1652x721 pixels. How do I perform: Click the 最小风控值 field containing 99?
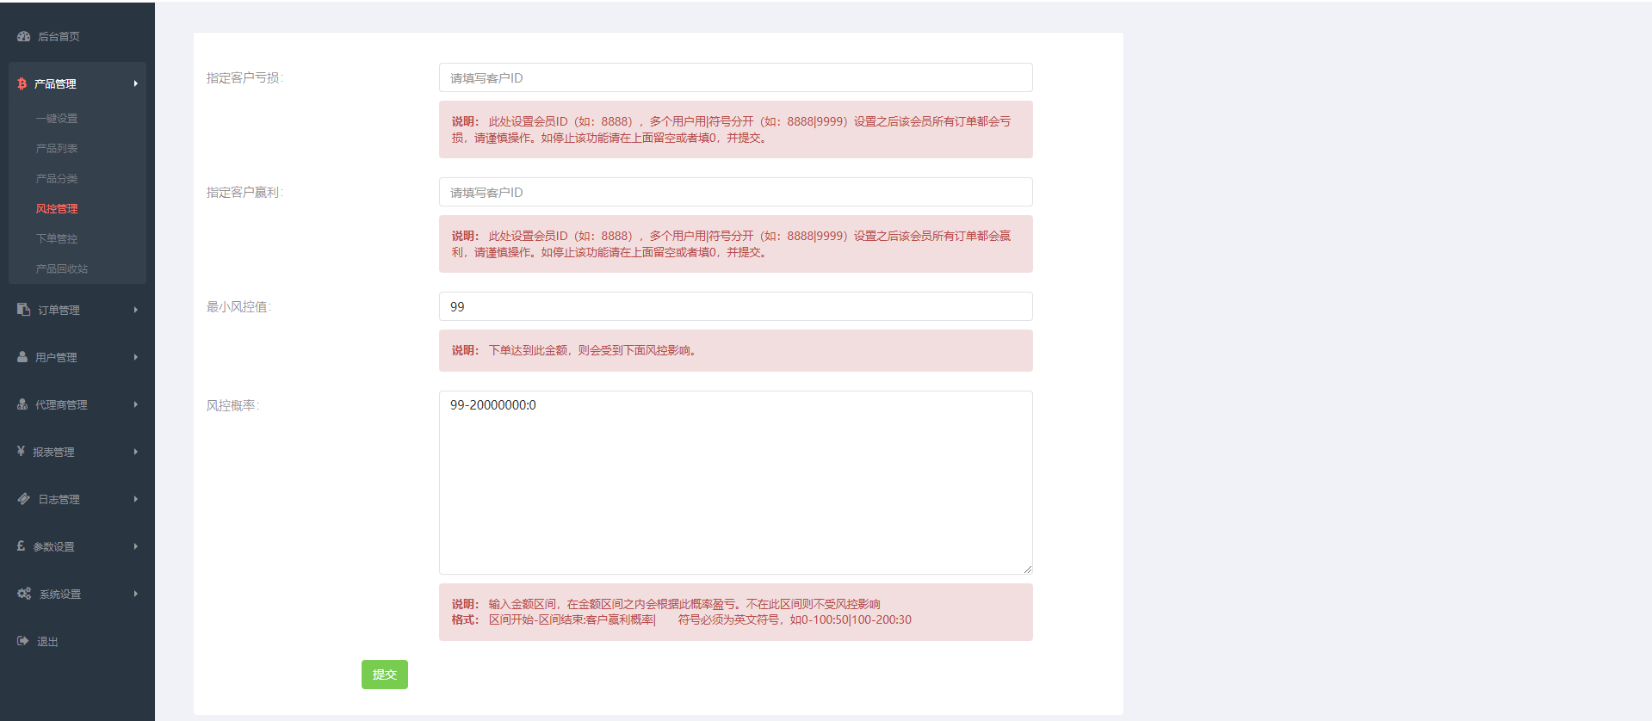pos(736,306)
